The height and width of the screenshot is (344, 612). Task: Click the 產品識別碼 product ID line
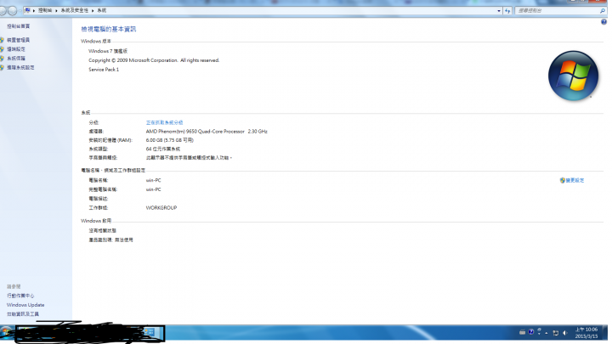pyautogui.click(x=110, y=240)
